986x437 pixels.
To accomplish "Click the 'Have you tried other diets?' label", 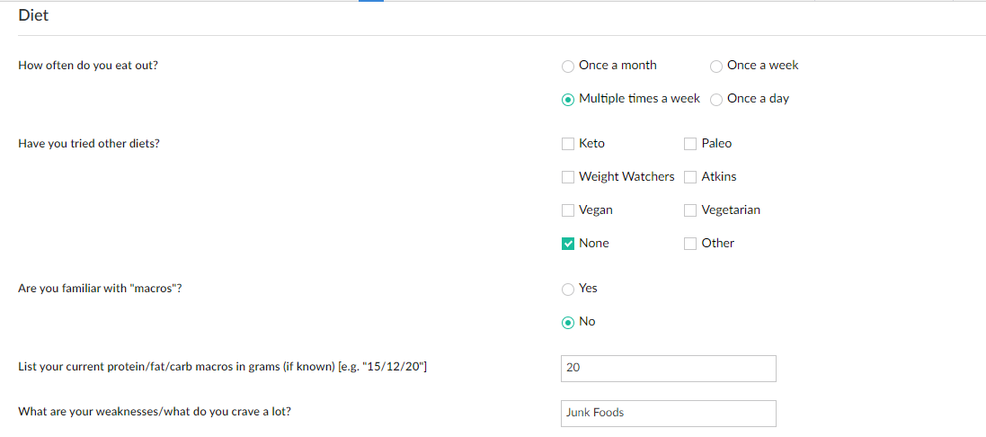I will tap(89, 144).
